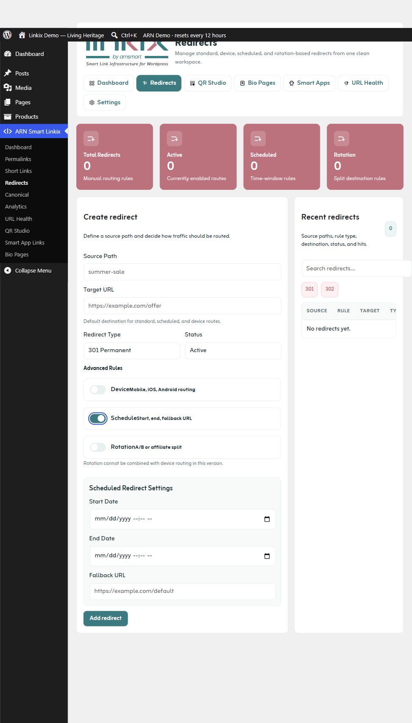Click the Dashboard gauge icon in sidebar
The image size is (412, 723).
click(8, 54)
